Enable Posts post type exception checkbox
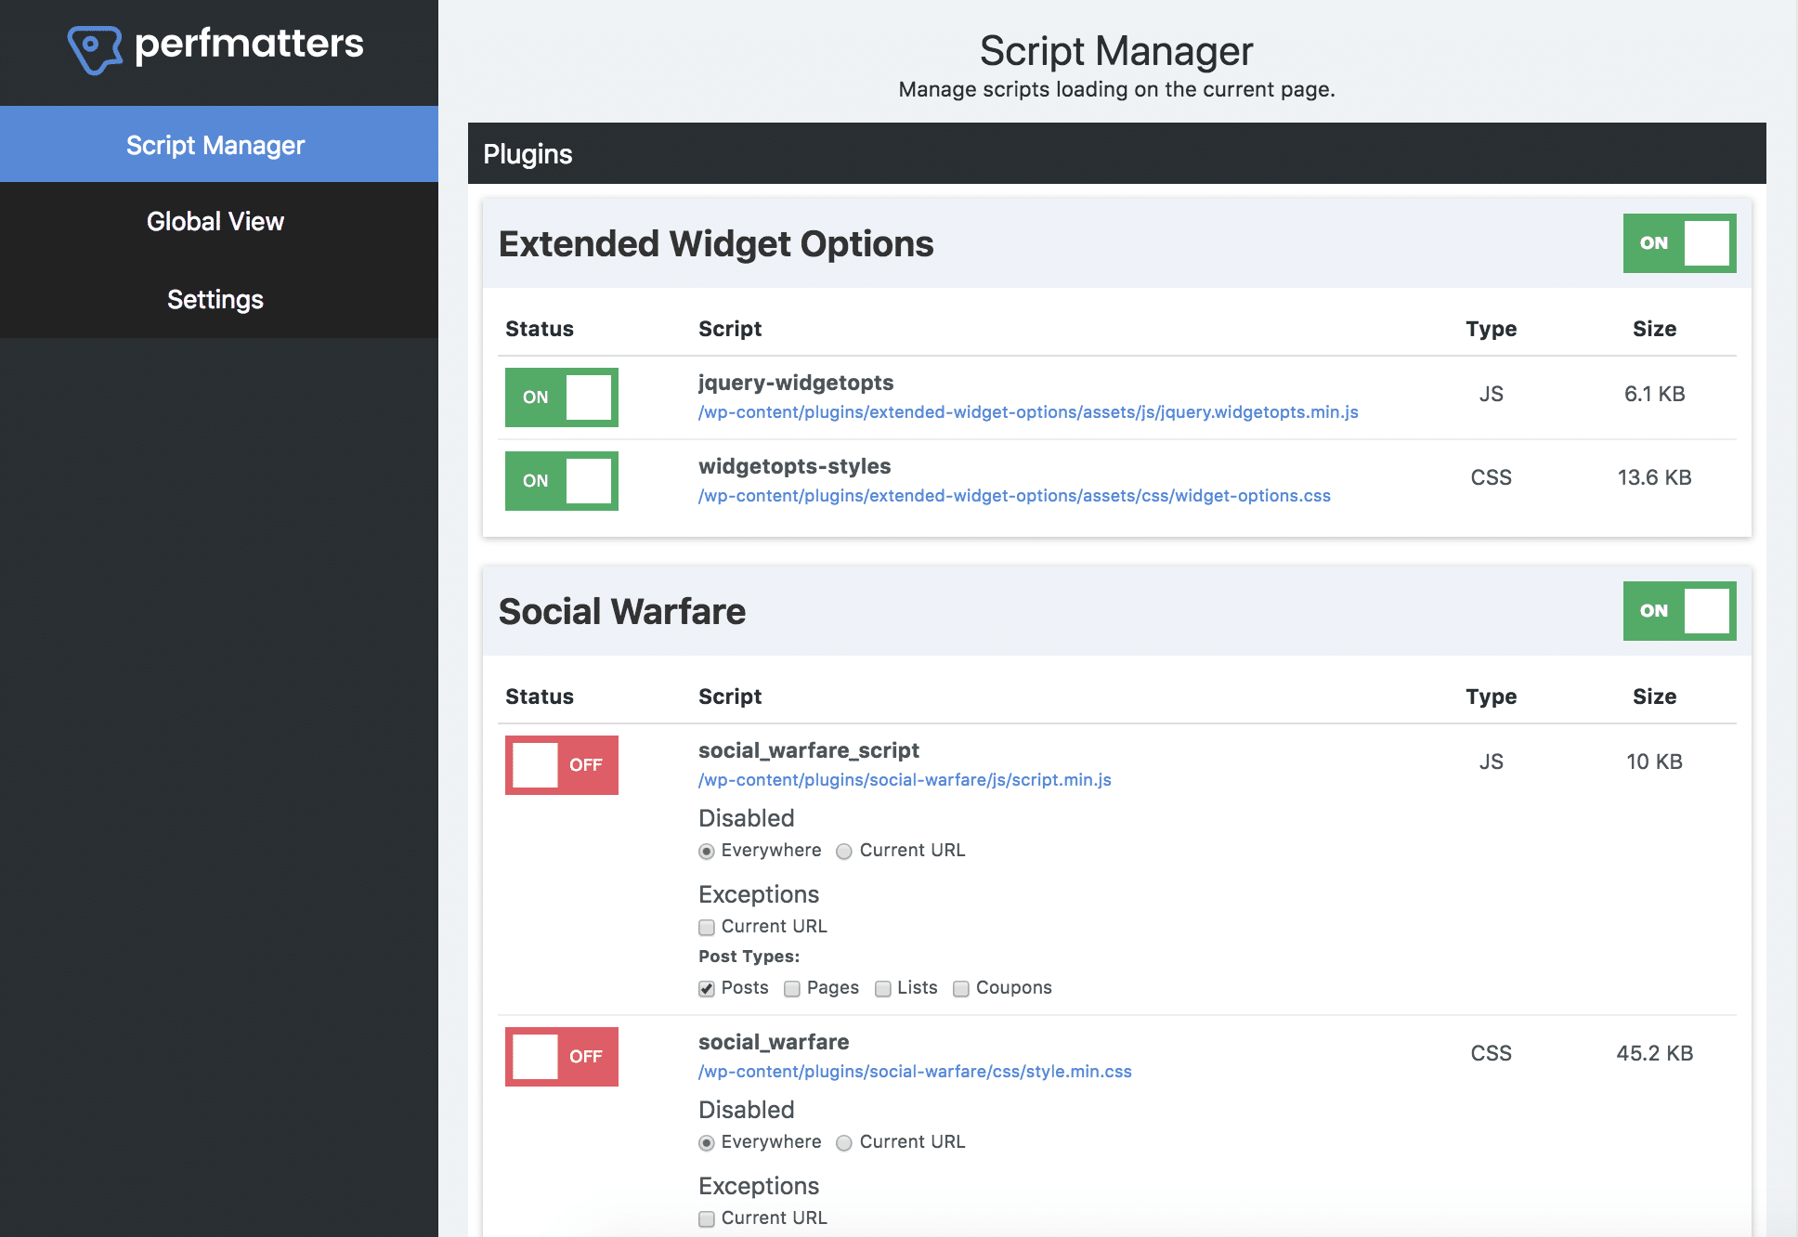Viewport: 1798px width, 1237px height. [705, 987]
